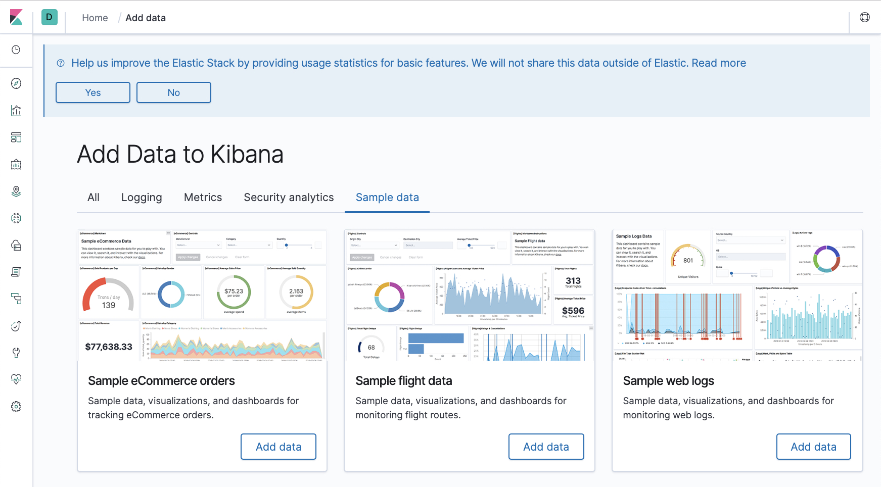The width and height of the screenshot is (881, 487).
Task: Click the question icon in banner
Action: 61,63
